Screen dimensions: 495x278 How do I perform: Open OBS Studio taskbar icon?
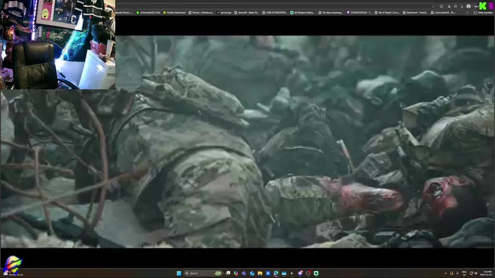308,273
